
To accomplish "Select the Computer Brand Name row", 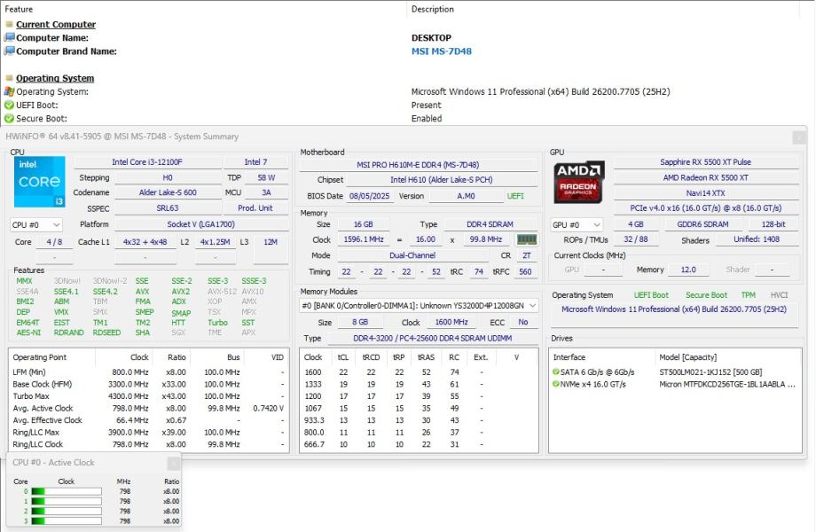I will 408,51.
